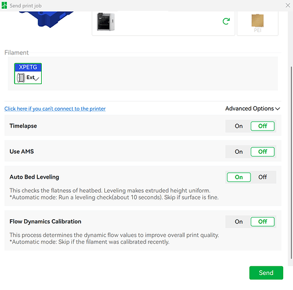Click the green refresh printer icon
The height and width of the screenshot is (290, 293).
point(226,21)
